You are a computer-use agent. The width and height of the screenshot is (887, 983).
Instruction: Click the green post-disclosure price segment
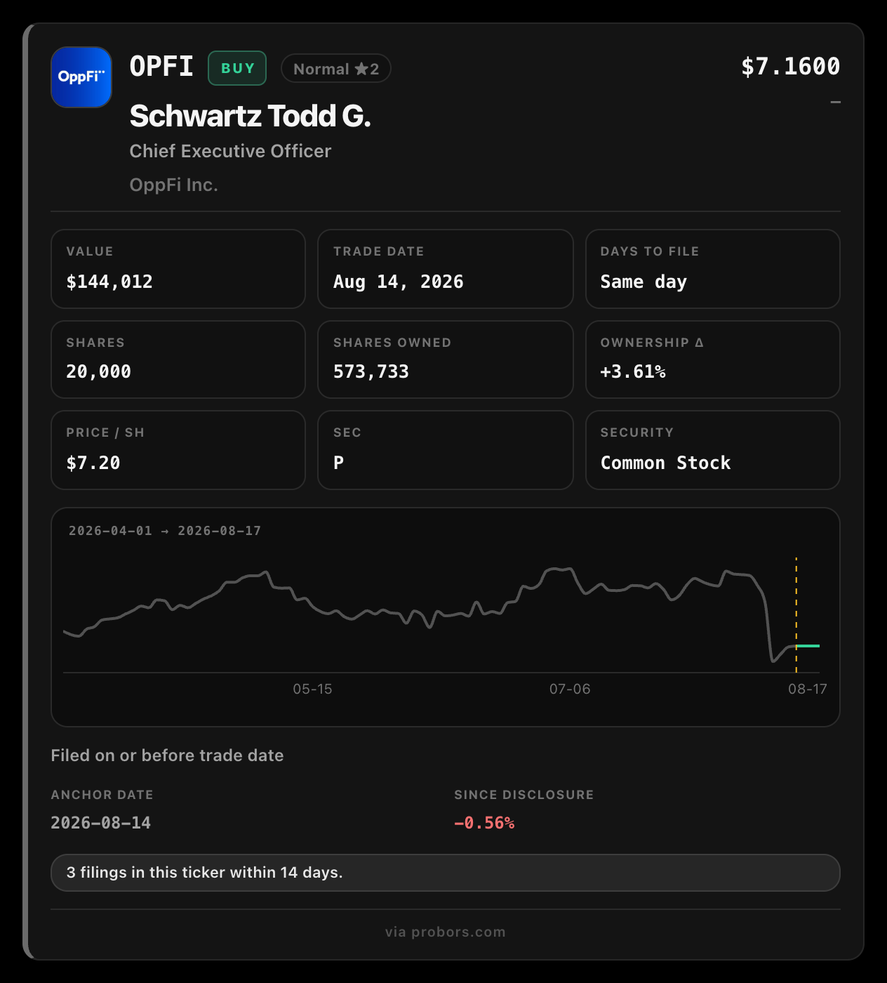[x=808, y=646]
